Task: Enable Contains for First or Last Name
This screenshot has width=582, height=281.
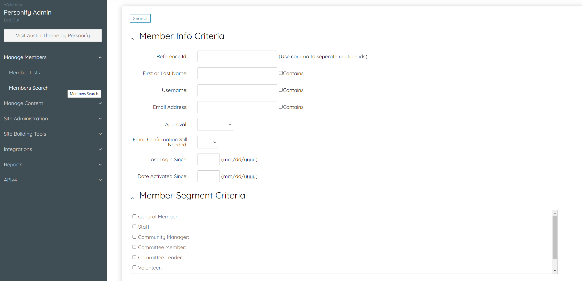Action: [281, 73]
